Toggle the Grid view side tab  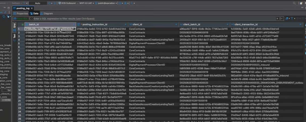click(x=14, y=26)
